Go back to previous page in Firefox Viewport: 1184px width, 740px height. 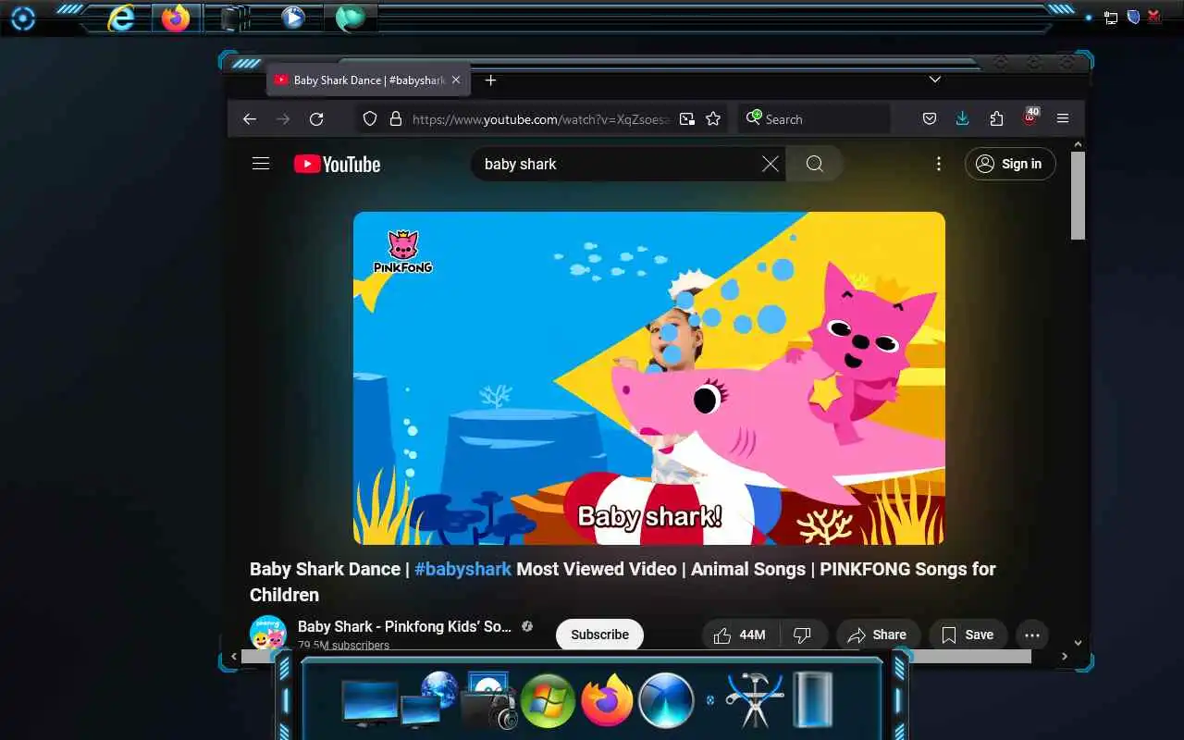coord(249,119)
